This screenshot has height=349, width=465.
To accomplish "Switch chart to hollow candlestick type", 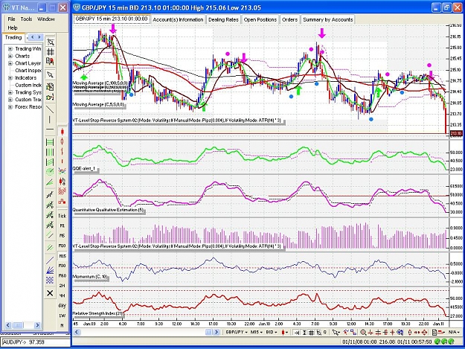I will pyautogui.click(x=62, y=141).
